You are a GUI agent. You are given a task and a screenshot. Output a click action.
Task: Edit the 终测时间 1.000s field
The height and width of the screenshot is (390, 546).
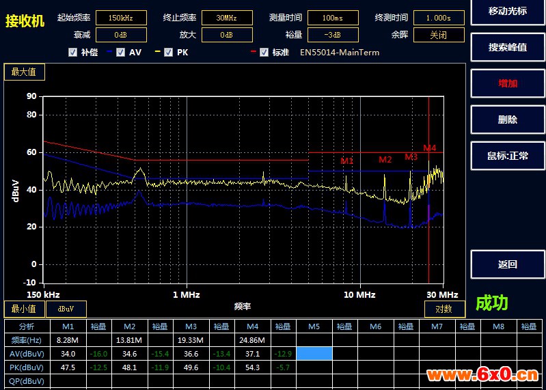pos(439,18)
